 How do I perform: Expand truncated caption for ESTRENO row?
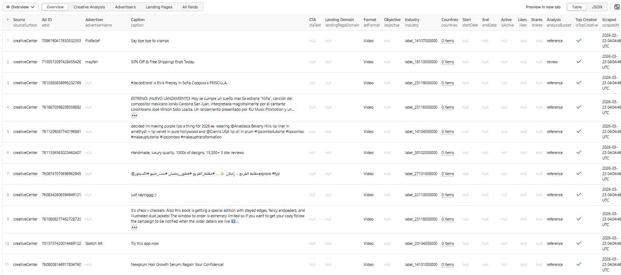pyautogui.click(x=134, y=116)
